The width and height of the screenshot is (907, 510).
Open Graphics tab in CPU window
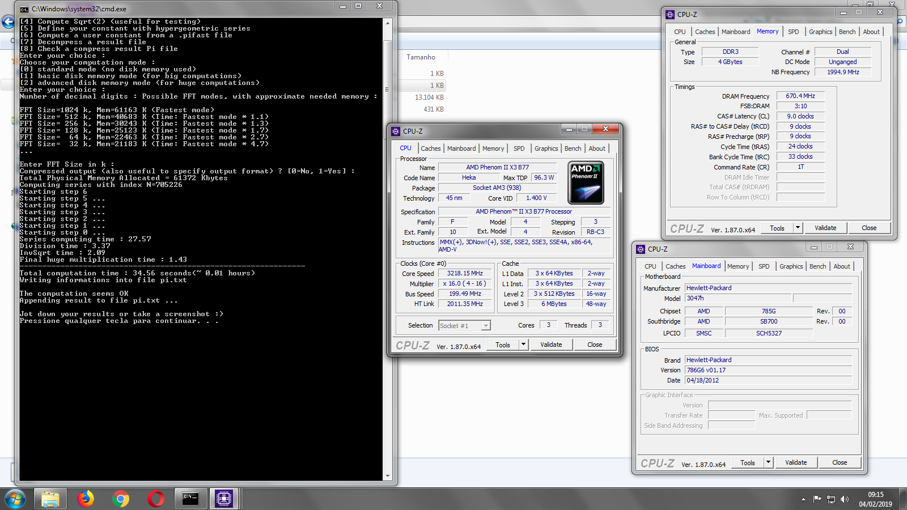click(546, 148)
